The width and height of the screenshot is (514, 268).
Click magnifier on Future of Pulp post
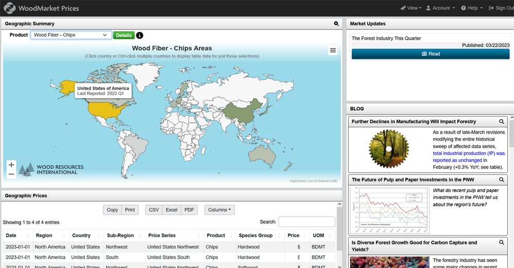(x=501, y=180)
